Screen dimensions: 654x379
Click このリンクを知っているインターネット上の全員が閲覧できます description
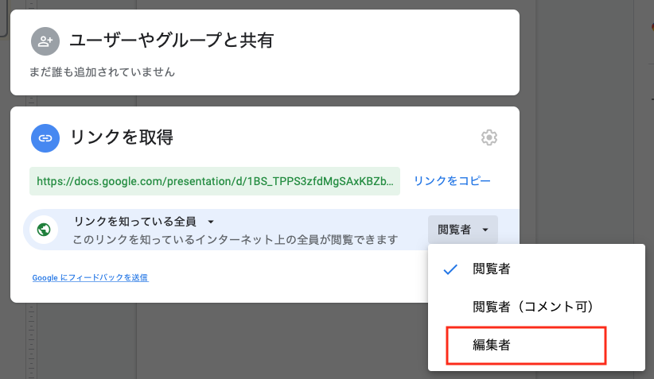click(236, 240)
